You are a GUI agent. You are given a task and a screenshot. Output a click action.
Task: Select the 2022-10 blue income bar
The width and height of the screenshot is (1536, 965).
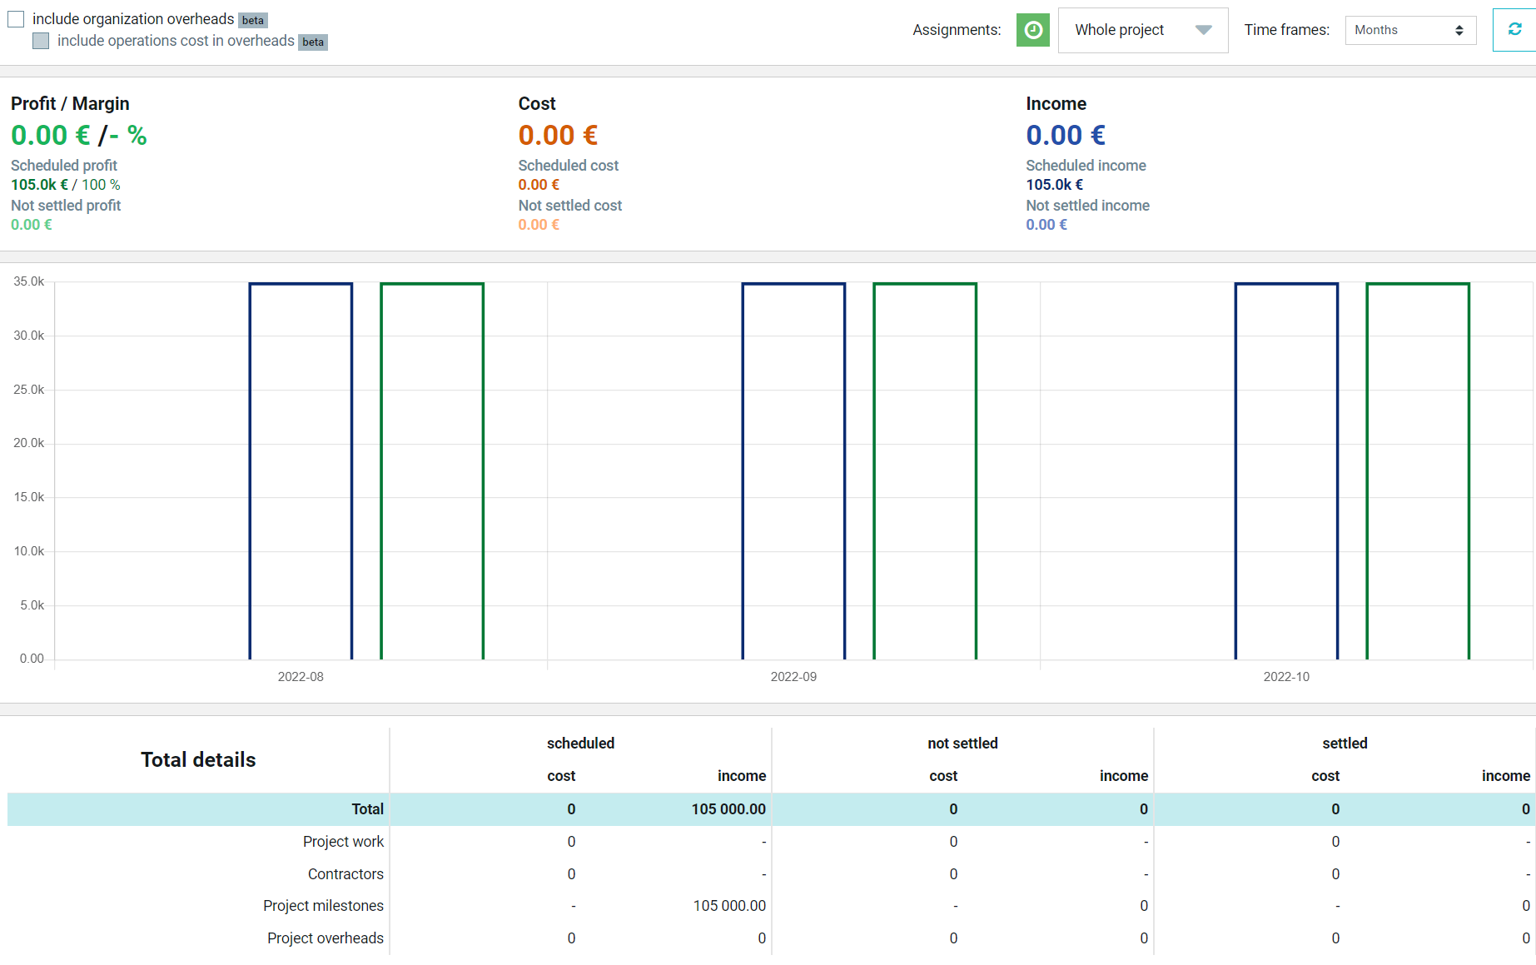point(1286,471)
